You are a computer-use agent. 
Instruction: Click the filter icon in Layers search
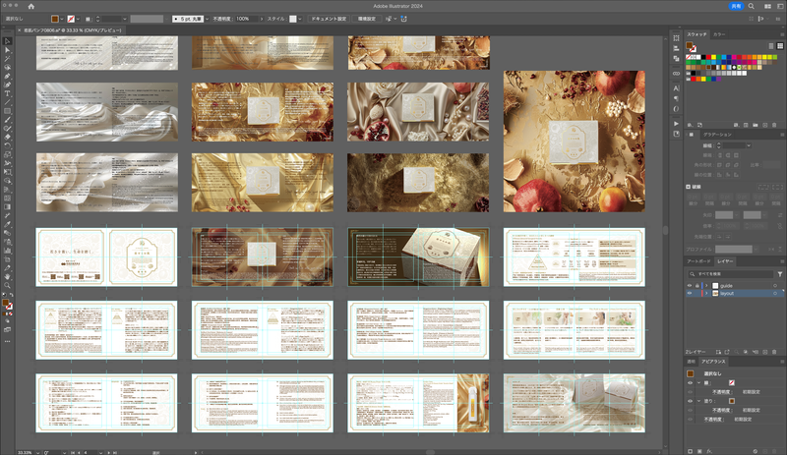(x=780, y=272)
